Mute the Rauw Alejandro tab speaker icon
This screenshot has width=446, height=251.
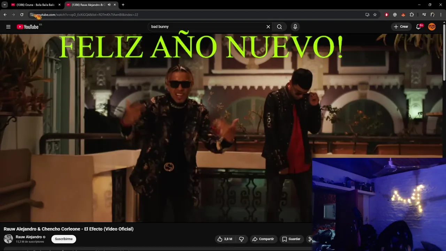point(109,5)
